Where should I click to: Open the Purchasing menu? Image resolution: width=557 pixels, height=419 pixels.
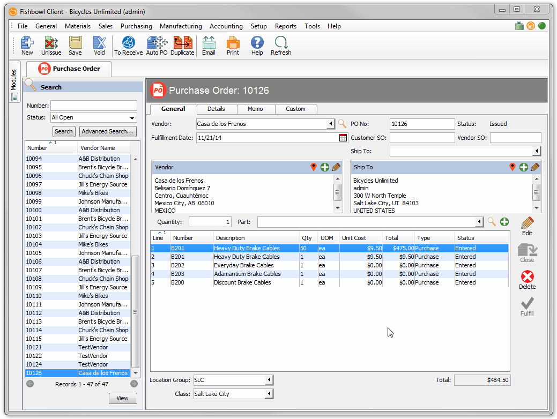pyautogui.click(x=136, y=26)
